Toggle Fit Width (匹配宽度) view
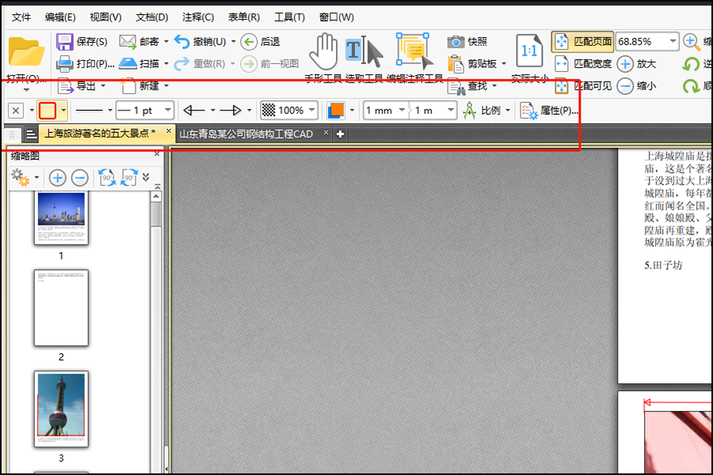Viewport: 713px width, 475px height. (x=583, y=63)
